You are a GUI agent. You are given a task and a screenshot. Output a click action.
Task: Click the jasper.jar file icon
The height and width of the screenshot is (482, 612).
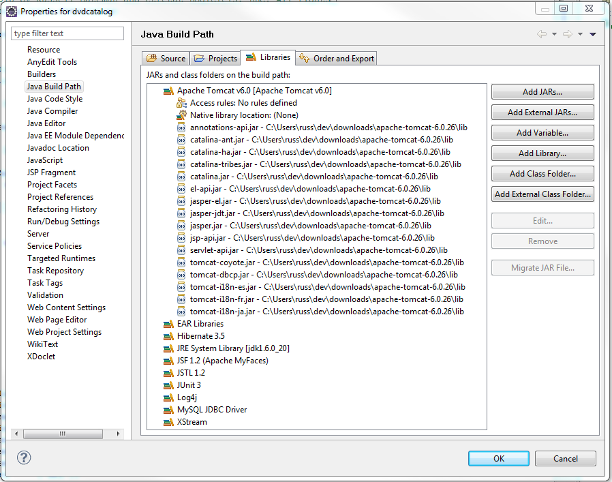[x=181, y=226]
